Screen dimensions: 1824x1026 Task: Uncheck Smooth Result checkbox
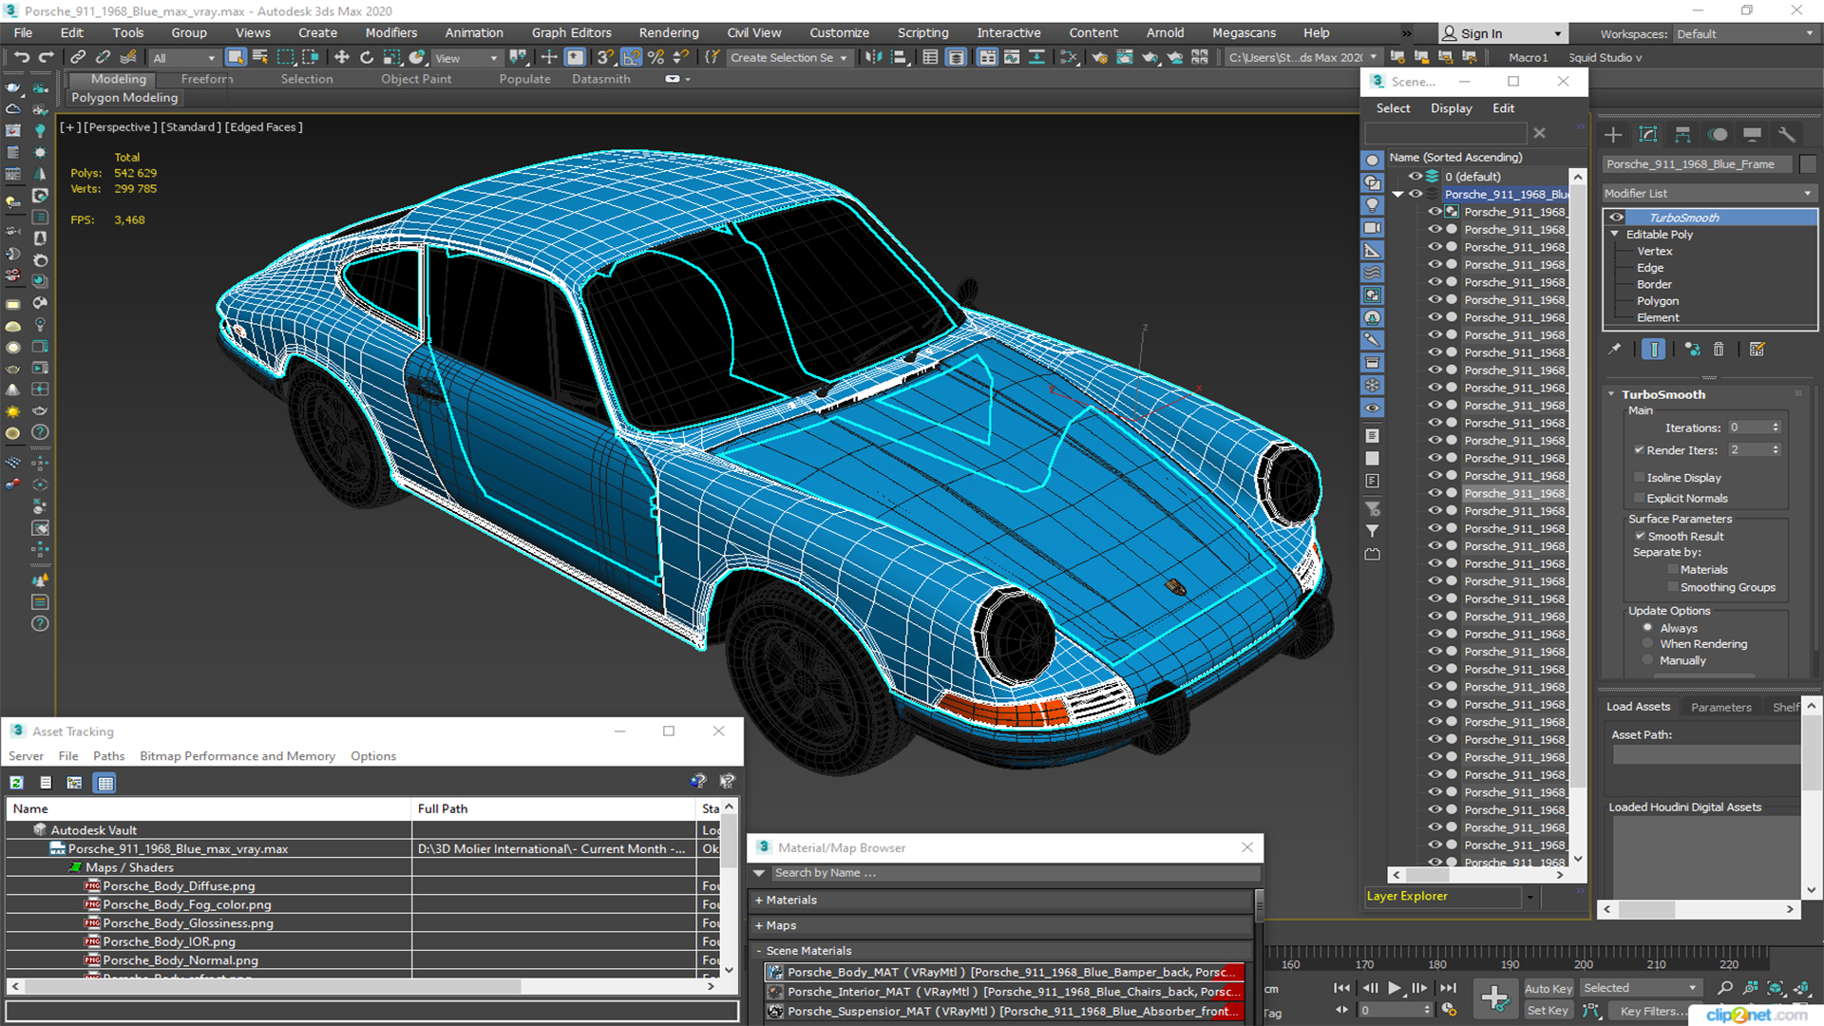coord(1640,537)
